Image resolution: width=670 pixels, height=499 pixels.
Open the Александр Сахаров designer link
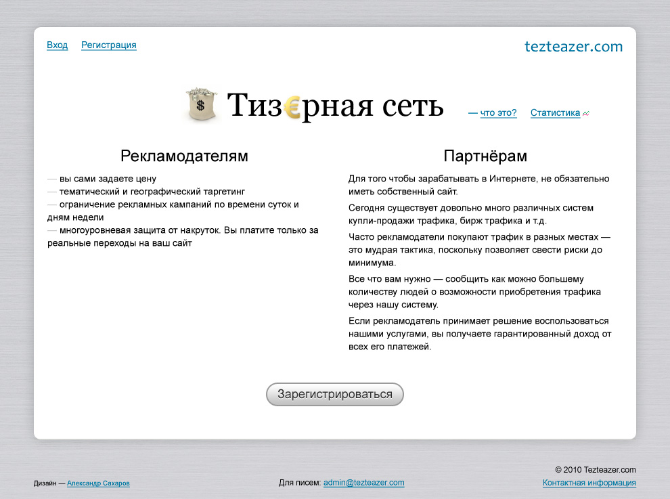98,483
